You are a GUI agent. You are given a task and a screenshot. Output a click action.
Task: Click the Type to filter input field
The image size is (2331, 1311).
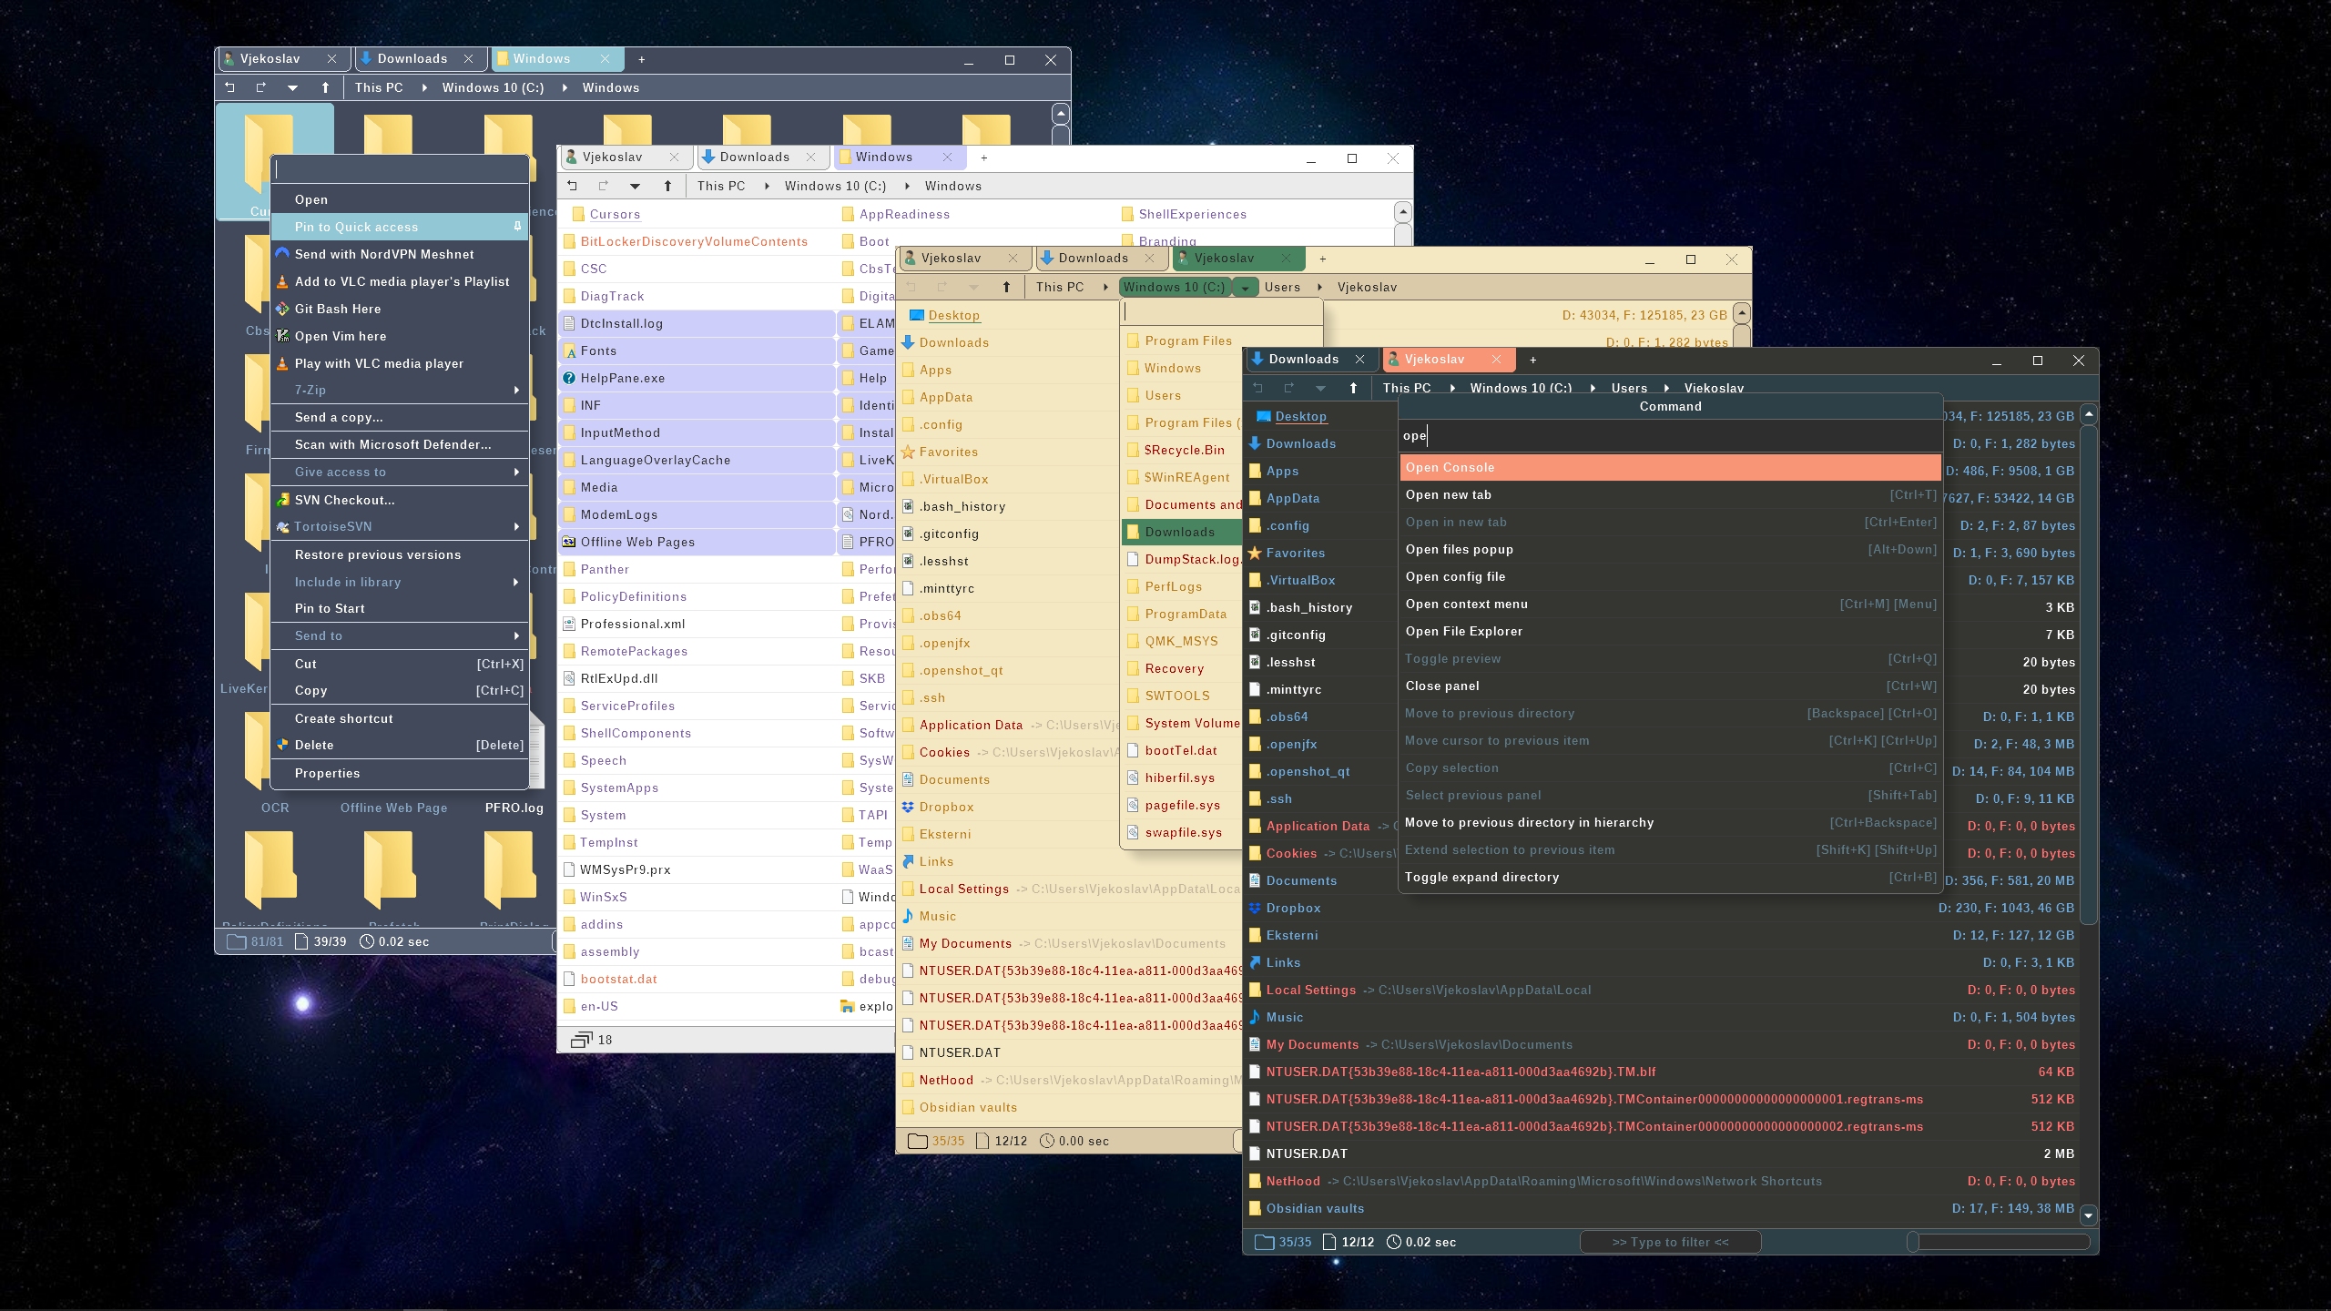[x=1669, y=1242]
